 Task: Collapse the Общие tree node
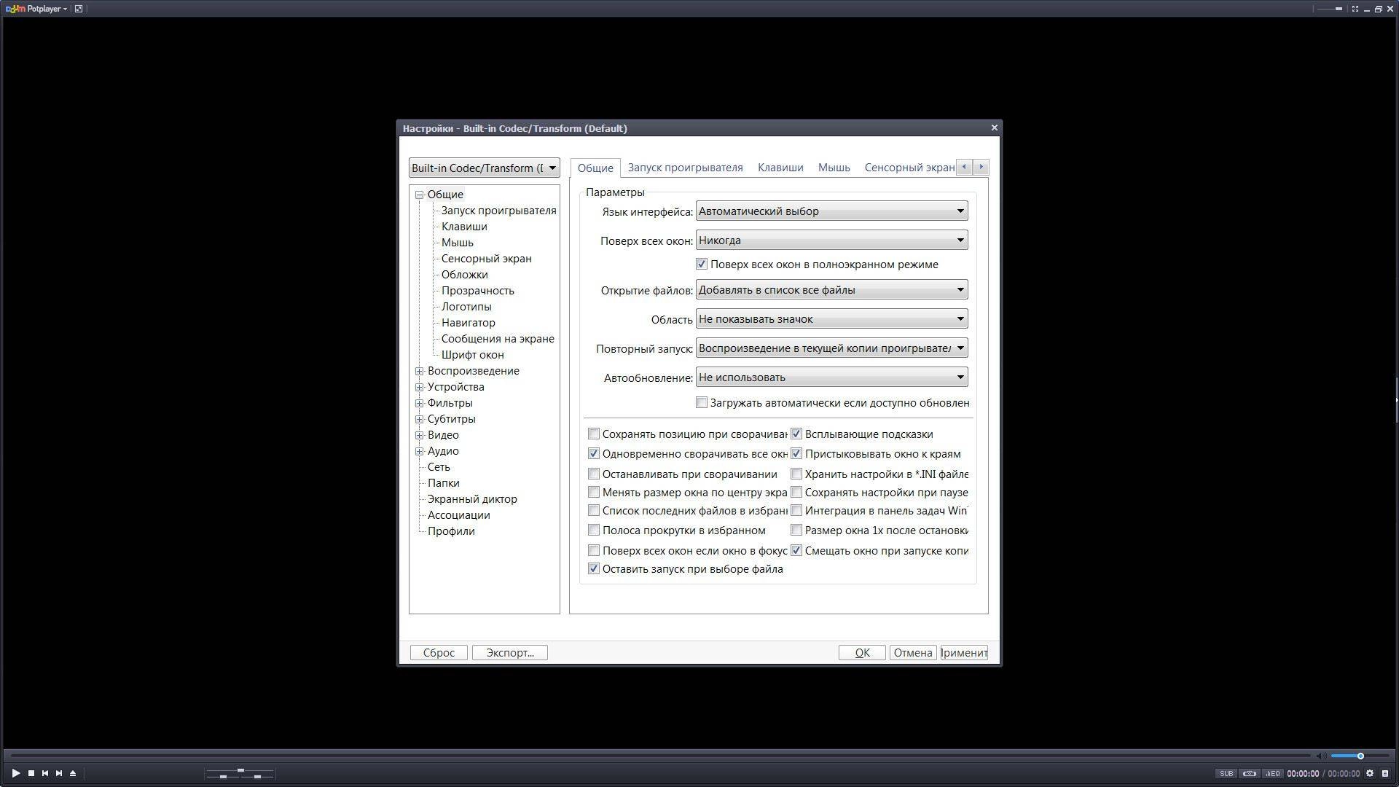420,195
